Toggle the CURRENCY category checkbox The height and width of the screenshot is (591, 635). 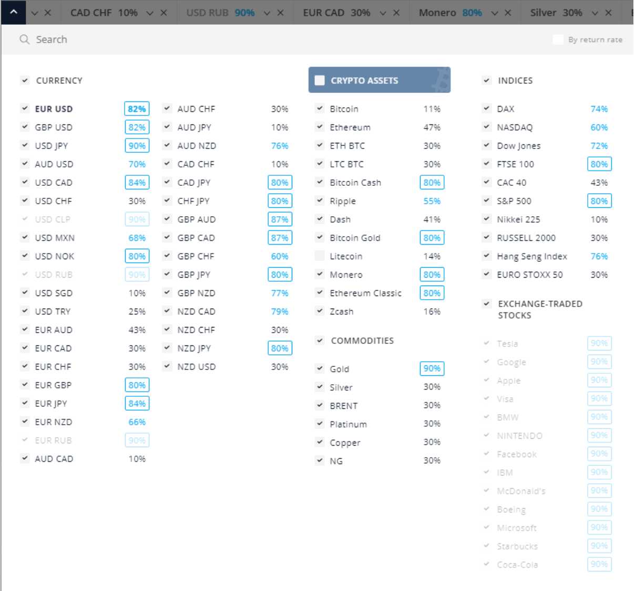[x=25, y=80]
